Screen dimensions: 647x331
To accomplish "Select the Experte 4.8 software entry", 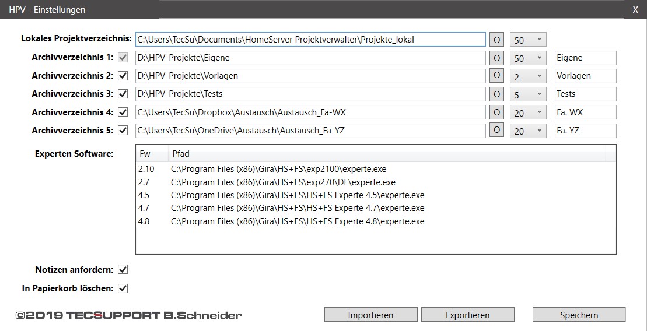I will tap(376, 222).
